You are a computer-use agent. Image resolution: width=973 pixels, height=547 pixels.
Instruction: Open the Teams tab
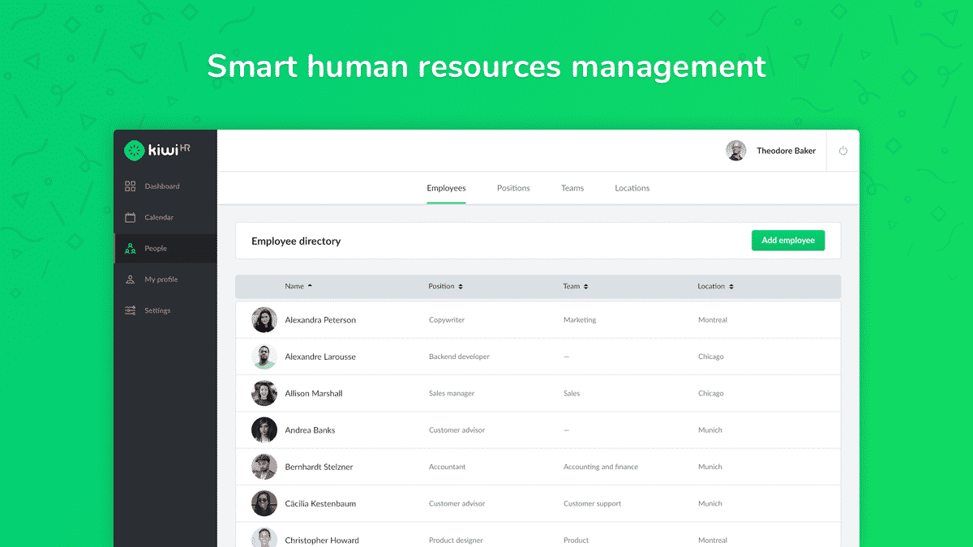pyautogui.click(x=572, y=188)
